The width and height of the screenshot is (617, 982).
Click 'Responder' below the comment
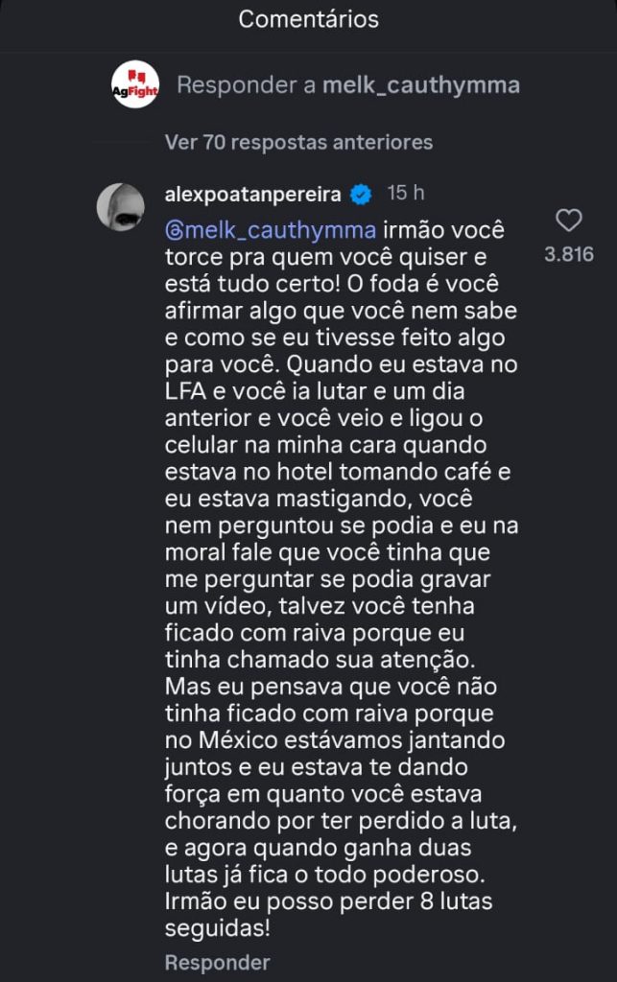217,962
